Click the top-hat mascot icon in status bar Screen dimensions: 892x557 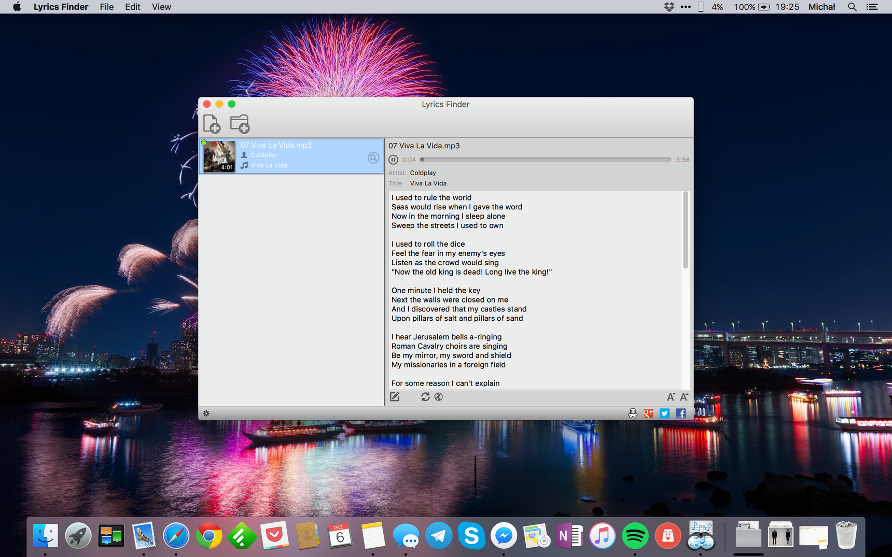click(x=633, y=413)
